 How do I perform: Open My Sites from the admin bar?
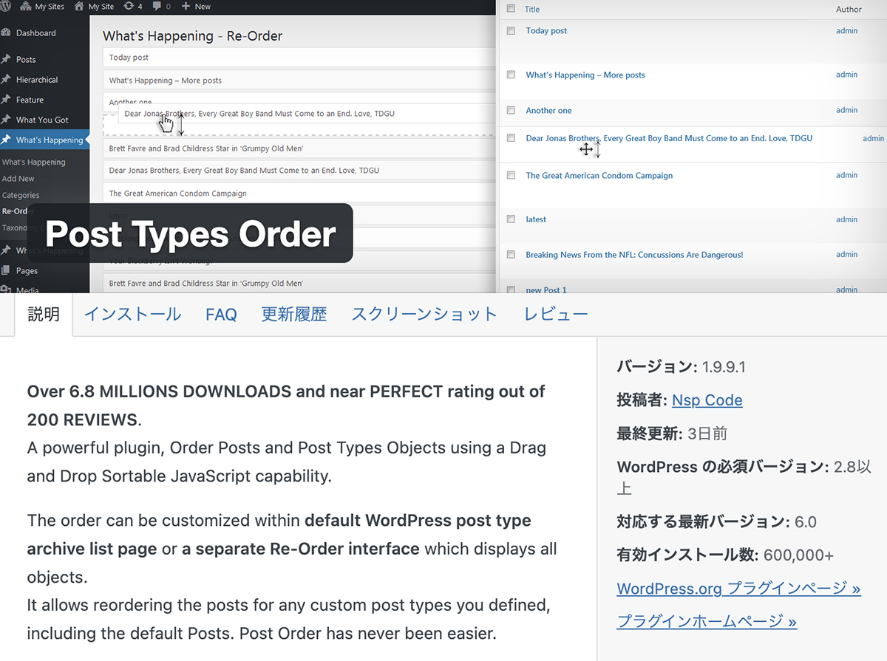click(x=42, y=7)
